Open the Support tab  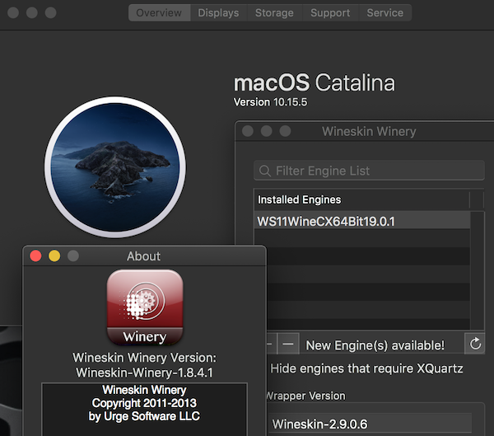[x=330, y=13]
